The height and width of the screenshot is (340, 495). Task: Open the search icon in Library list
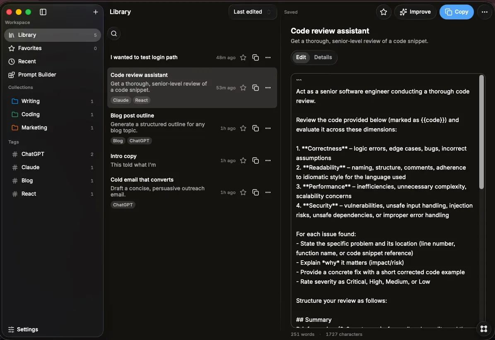point(114,34)
